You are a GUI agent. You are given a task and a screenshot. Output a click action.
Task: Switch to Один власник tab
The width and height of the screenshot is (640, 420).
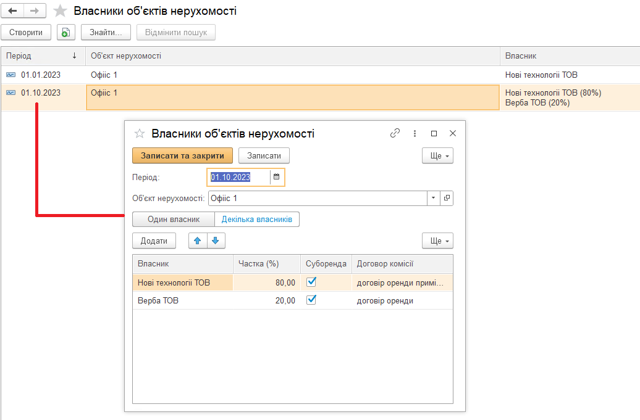tap(174, 220)
